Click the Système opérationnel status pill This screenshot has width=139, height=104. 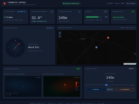71,3
